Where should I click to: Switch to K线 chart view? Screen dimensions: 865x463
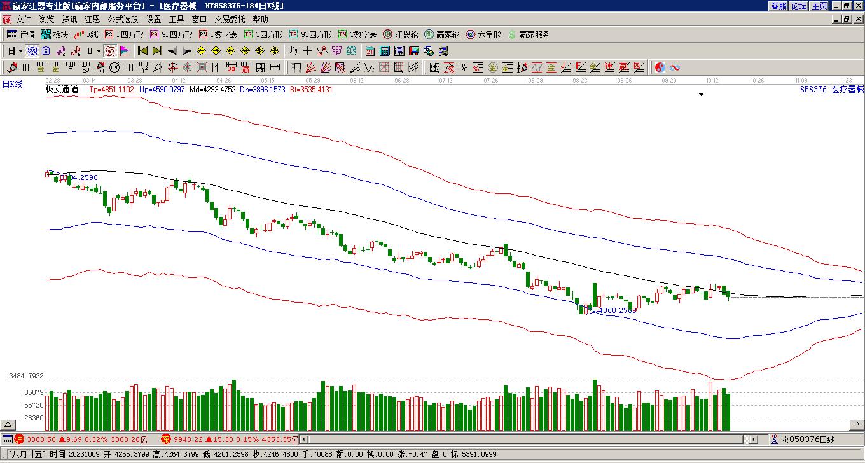coord(86,34)
